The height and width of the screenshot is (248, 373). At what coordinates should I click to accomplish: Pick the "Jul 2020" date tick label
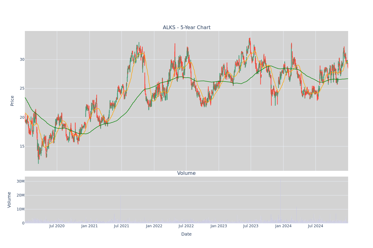[x=57, y=226]
